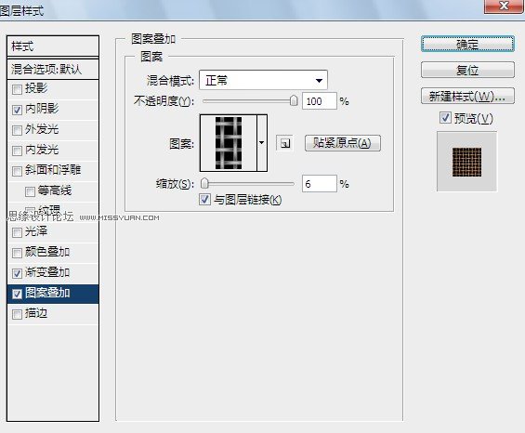
Task: Enable the 光泽 checkbox
Action: point(17,232)
